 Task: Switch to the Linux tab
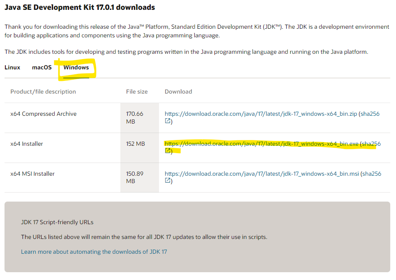coord(12,67)
